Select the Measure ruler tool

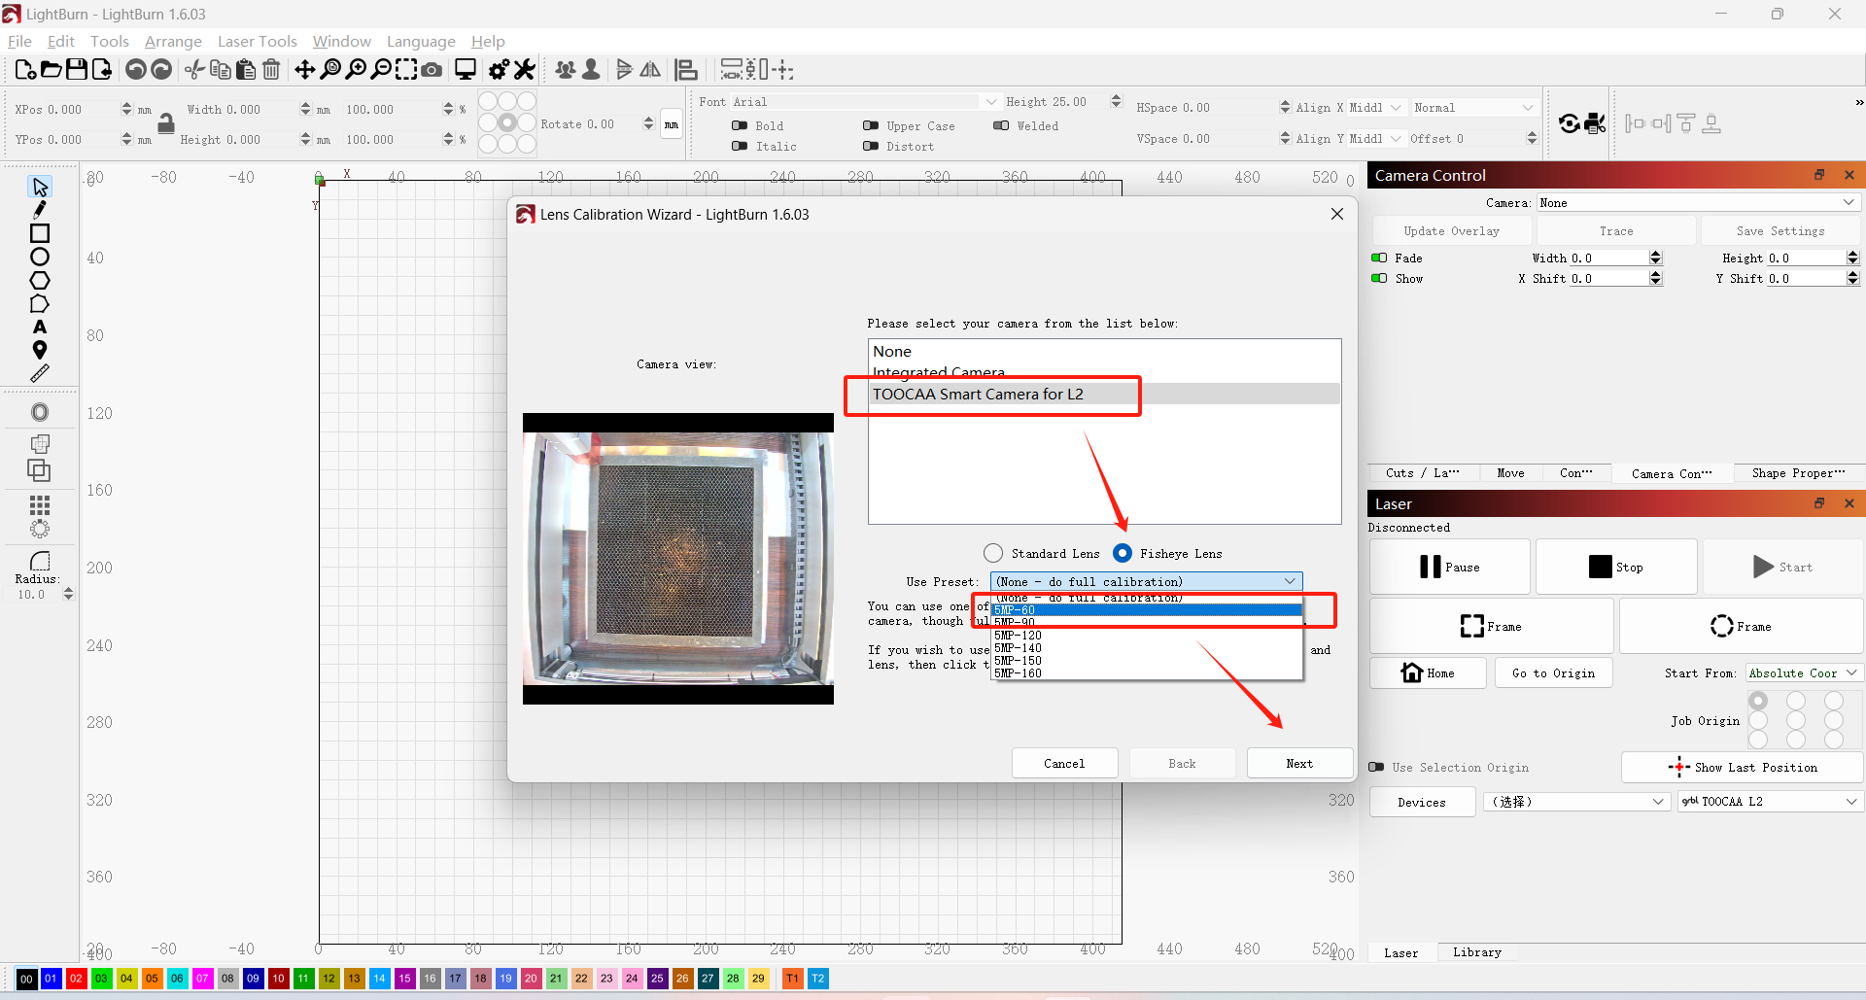point(40,373)
